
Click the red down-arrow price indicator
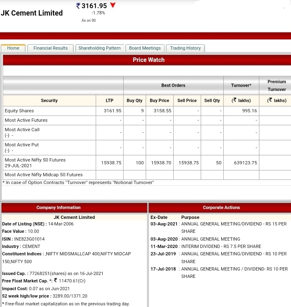point(113,5)
